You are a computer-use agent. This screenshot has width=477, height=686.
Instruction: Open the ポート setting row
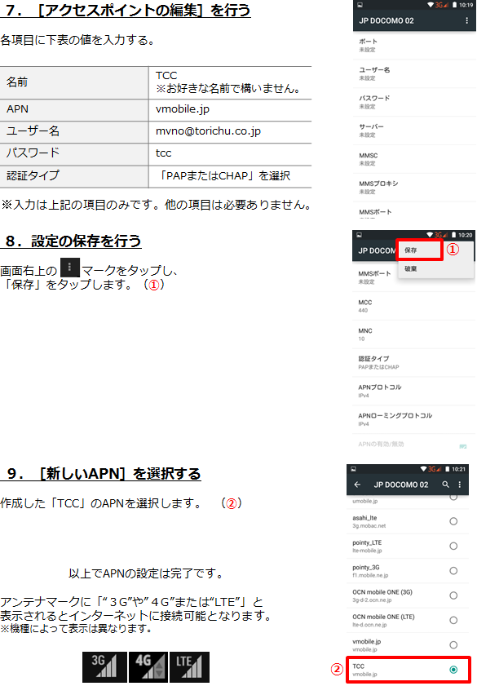point(414,45)
